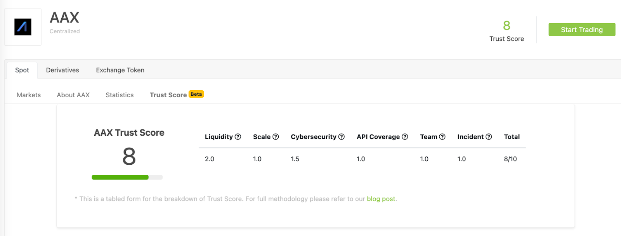Viewport: 621px width, 236px height.
Task: Select the Scale value 1.0
Action: coord(257,159)
